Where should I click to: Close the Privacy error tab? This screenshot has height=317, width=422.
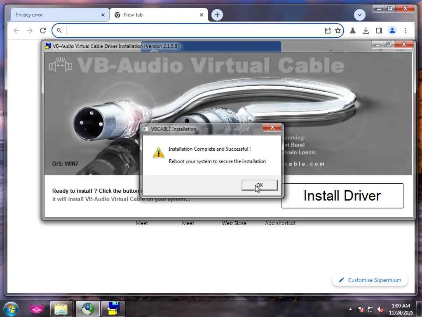coord(103,15)
